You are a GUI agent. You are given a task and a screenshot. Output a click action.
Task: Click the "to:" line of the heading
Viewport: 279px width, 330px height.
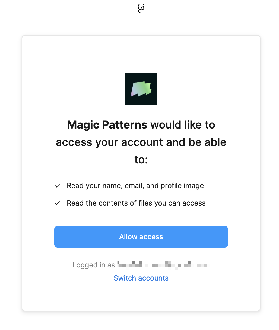[141, 160]
